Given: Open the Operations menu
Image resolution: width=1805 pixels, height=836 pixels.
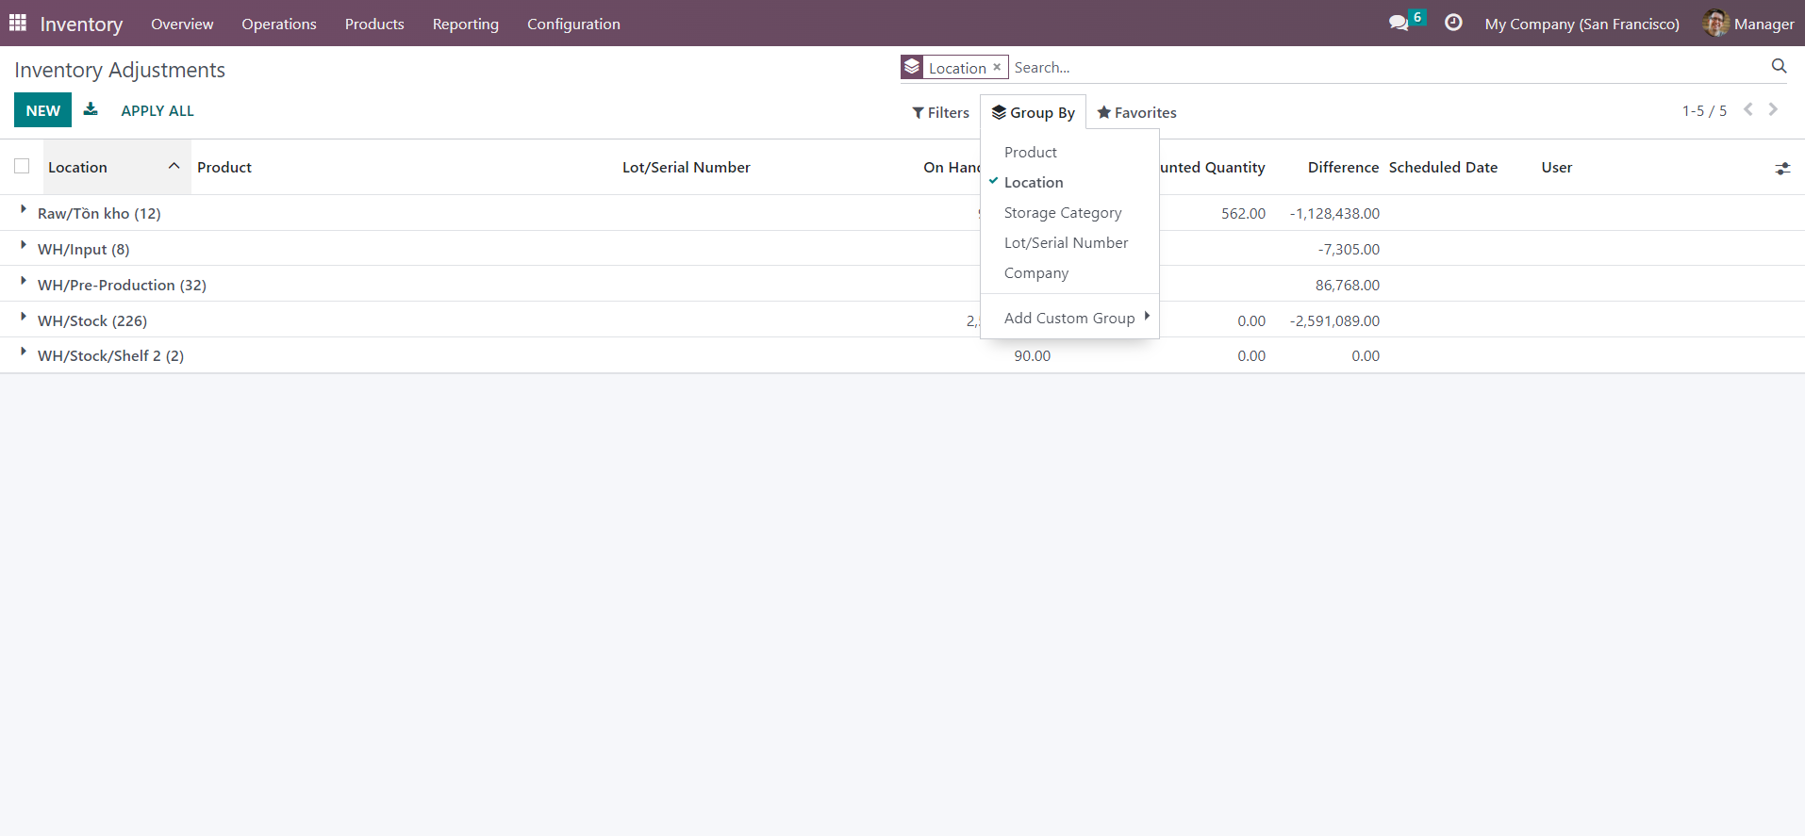Looking at the screenshot, I should point(278,24).
